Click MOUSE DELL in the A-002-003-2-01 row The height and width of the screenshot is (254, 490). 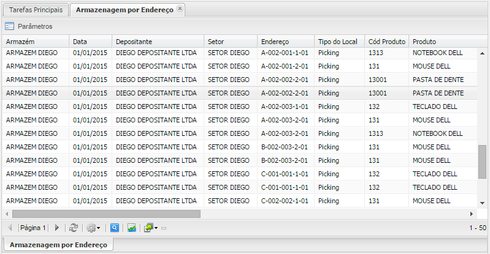coord(432,120)
